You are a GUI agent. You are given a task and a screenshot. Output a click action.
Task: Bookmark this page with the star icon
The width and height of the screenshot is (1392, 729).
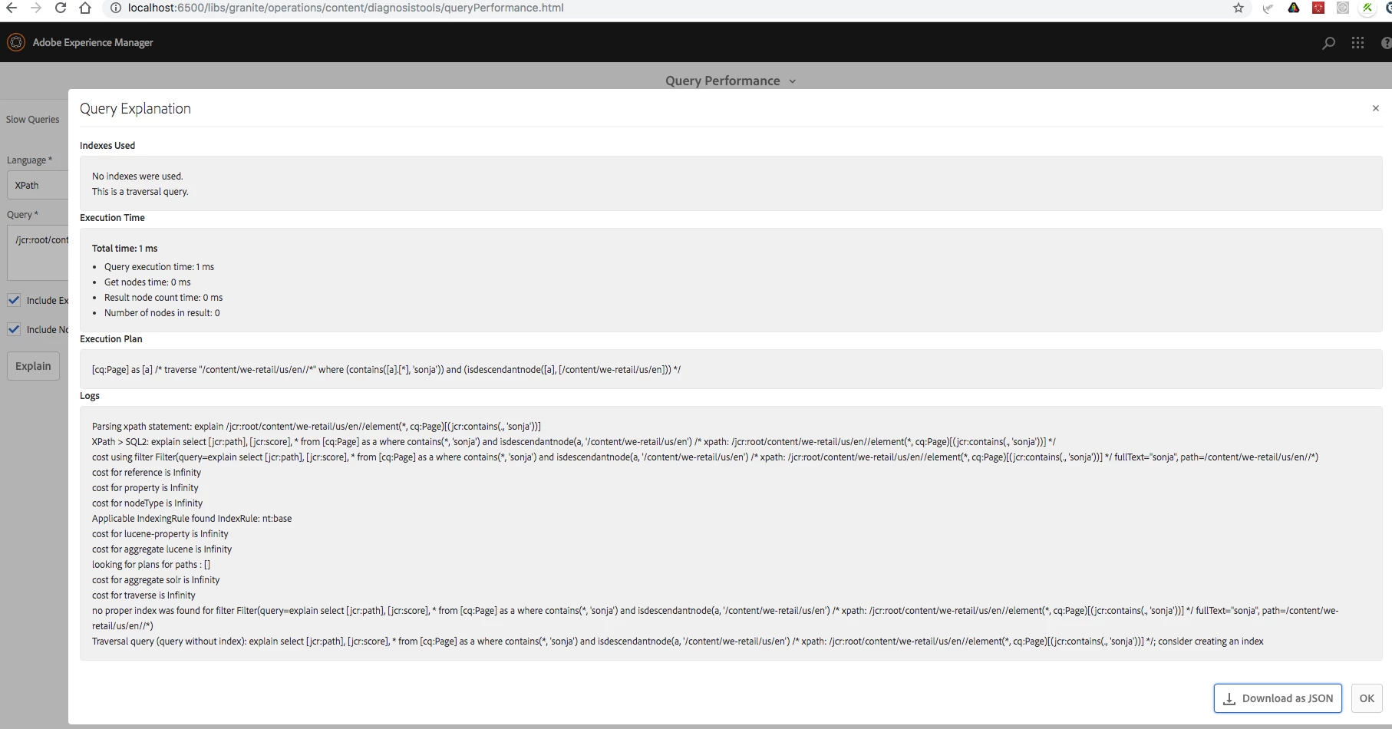(1239, 8)
